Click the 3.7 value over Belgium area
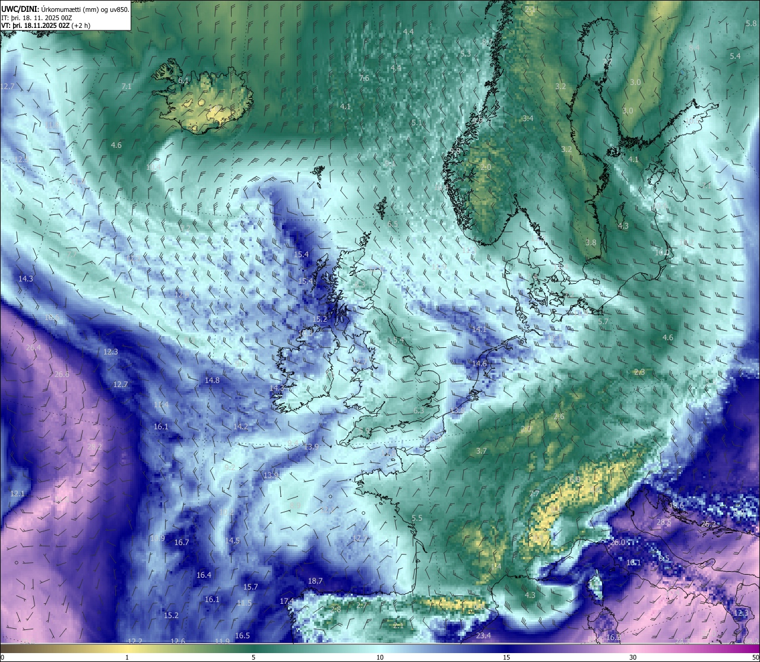 pyautogui.click(x=482, y=451)
